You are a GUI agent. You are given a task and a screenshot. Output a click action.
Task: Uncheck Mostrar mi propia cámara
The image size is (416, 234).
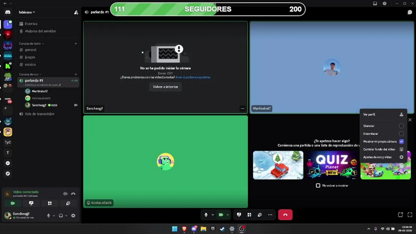click(x=401, y=141)
